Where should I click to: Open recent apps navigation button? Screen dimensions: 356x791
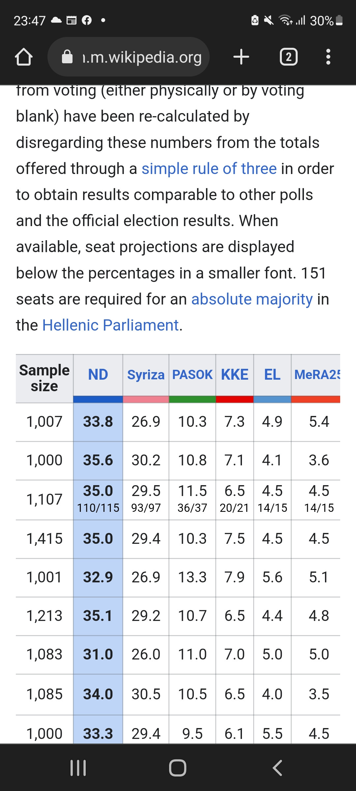point(78,768)
